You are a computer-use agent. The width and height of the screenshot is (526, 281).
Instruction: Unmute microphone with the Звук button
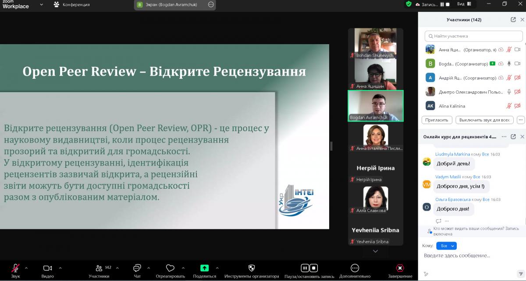(x=15, y=271)
